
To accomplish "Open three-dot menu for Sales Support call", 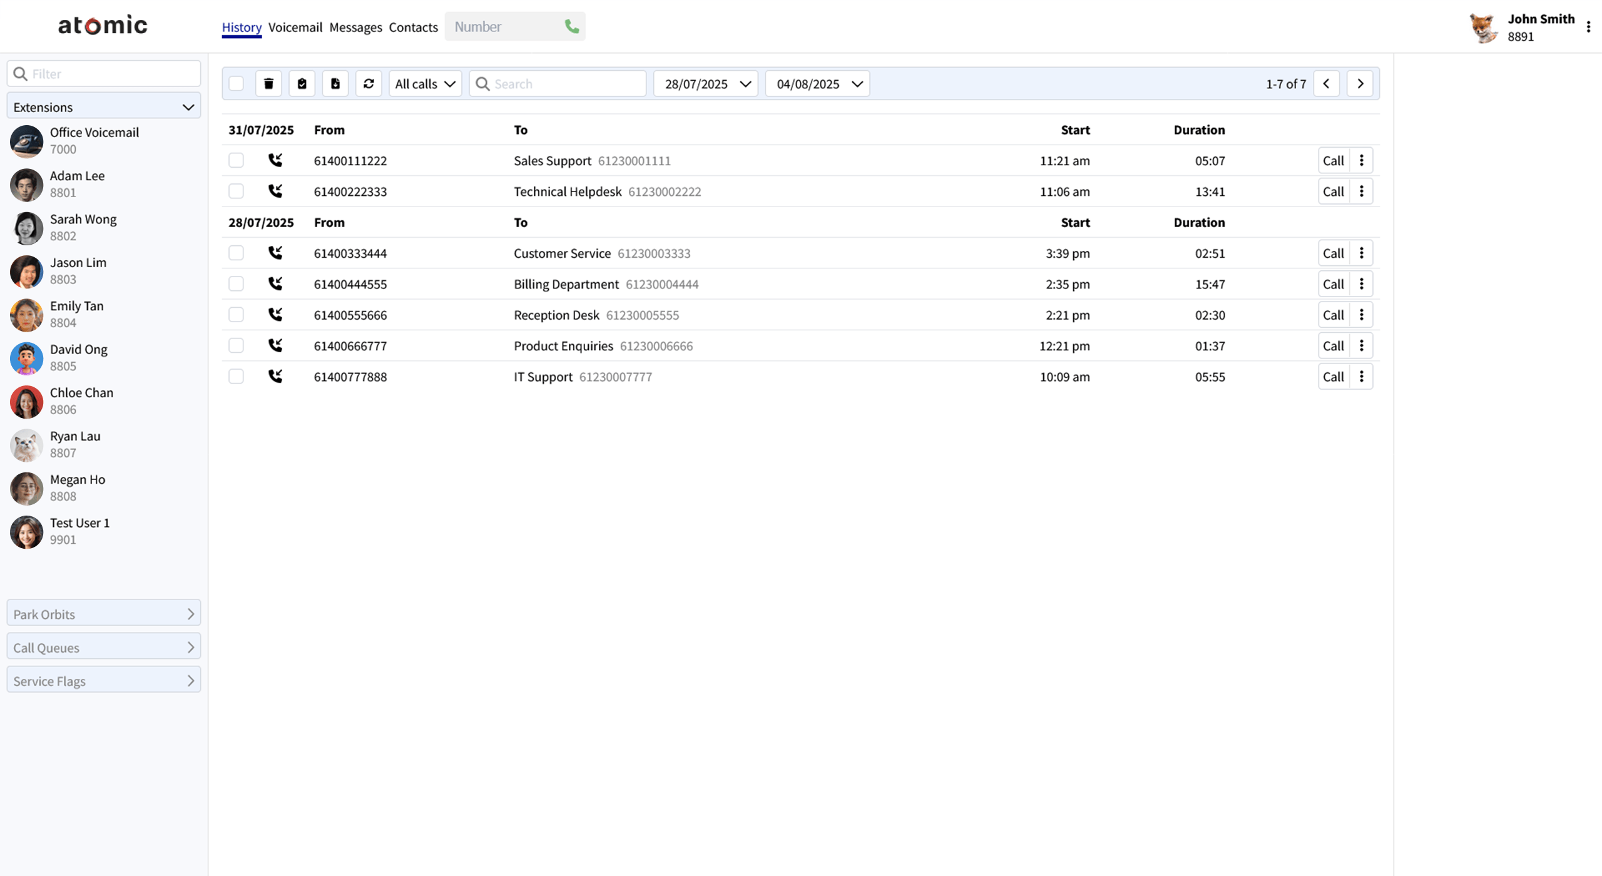I will tap(1361, 161).
